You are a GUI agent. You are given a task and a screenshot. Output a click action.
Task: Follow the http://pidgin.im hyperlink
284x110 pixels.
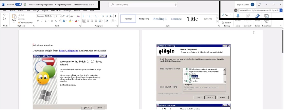(x=69, y=51)
